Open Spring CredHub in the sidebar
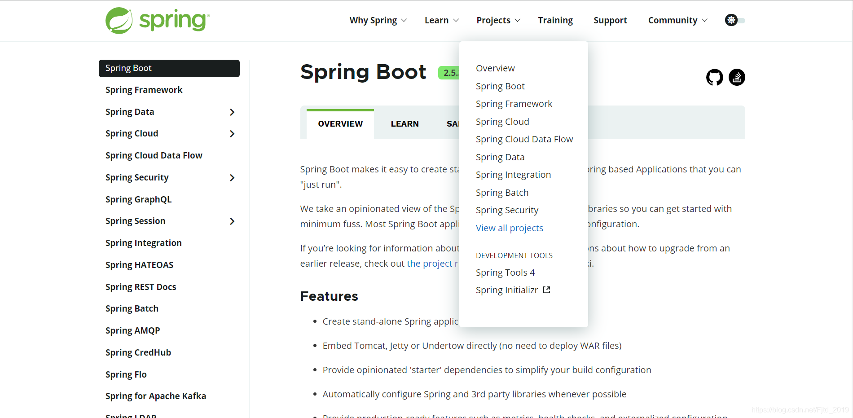The width and height of the screenshot is (853, 418). point(138,352)
